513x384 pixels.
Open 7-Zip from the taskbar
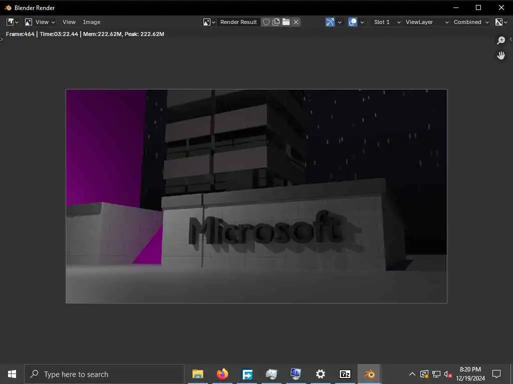point(345,374)
